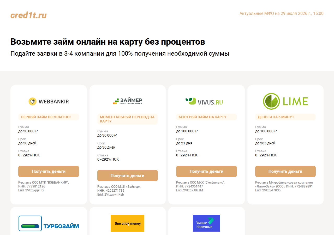Image resolution: width=334 pixels, height=235 pixels.
Task: Select the 'Моментальный перевод на карту' badge
Action: [128, 119]
